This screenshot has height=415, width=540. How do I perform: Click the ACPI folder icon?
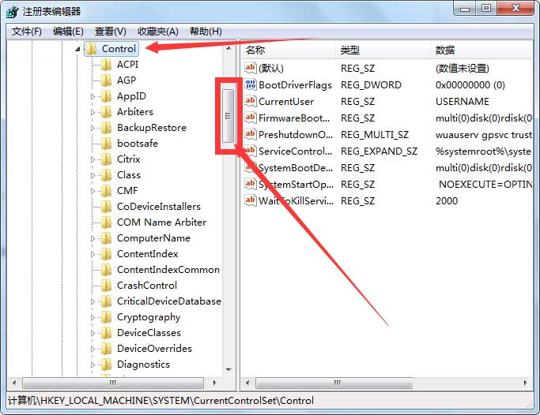click(x=107, y=65)
